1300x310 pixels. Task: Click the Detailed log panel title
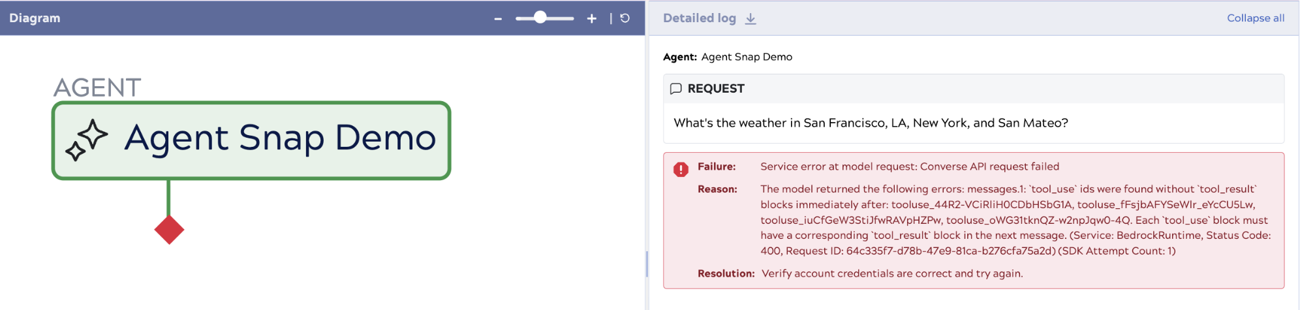coord(699,18)
